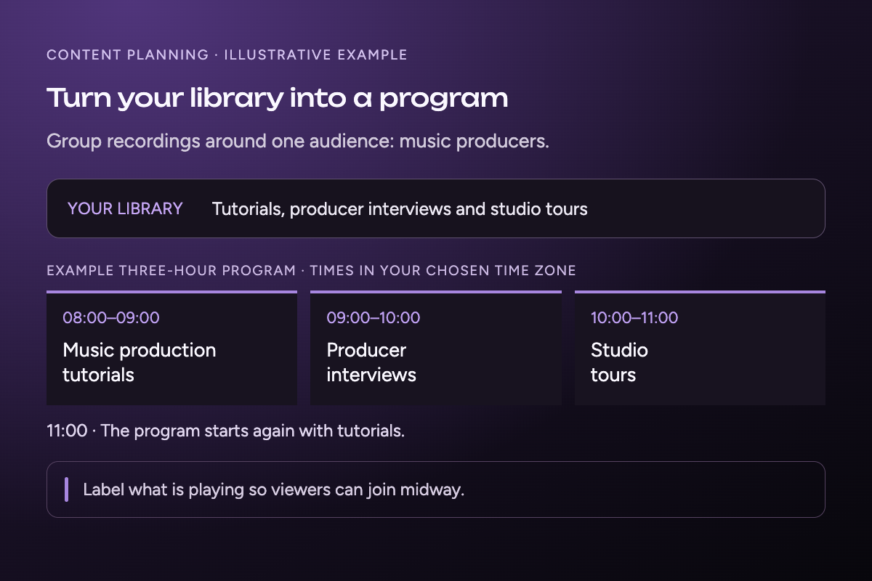Click the 'Turn your library into a program' heading
Screen dimensions: 872x581
point(277,98)
